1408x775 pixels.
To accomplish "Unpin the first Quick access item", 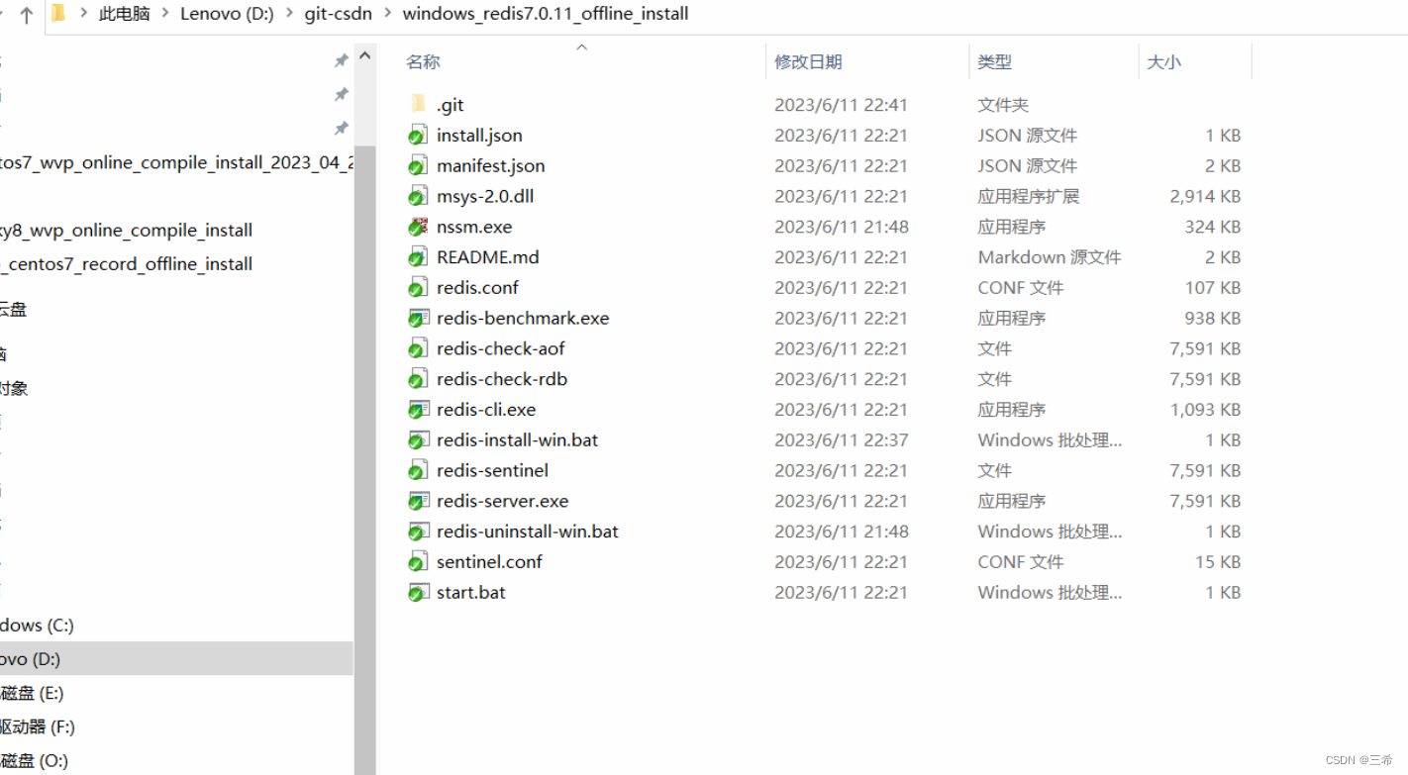I will click(x=341, y=59).
